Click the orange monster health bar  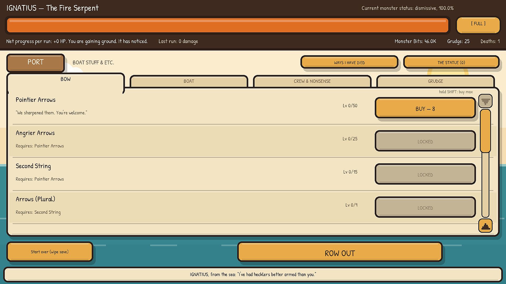point(227,25)
